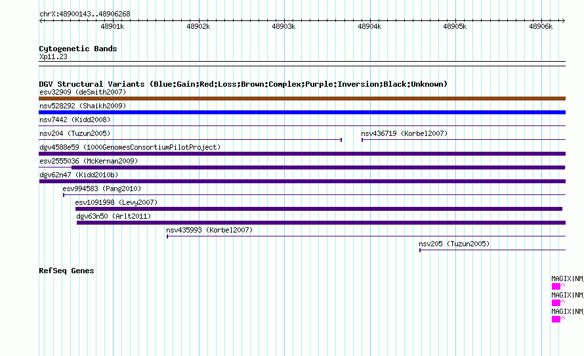
Task: Select the esv1091998 purple bar
Action: coord(319,209)
